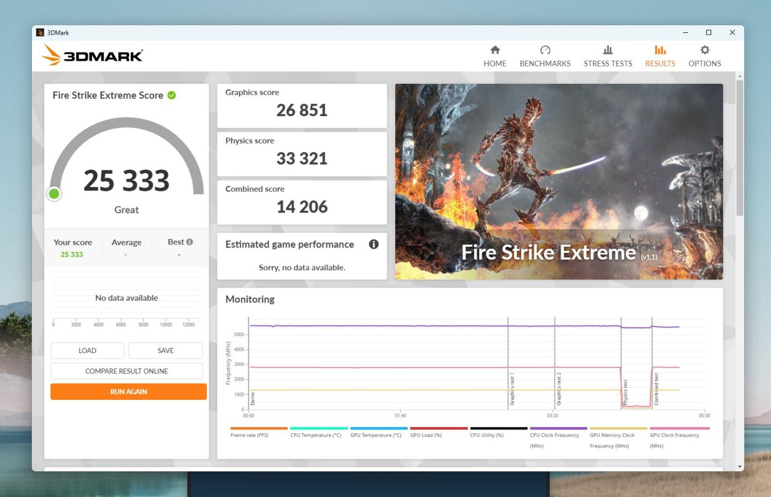771x497 pixels.
Task: Click the vertical scrollbar thumb
Action: coord(740,147)
